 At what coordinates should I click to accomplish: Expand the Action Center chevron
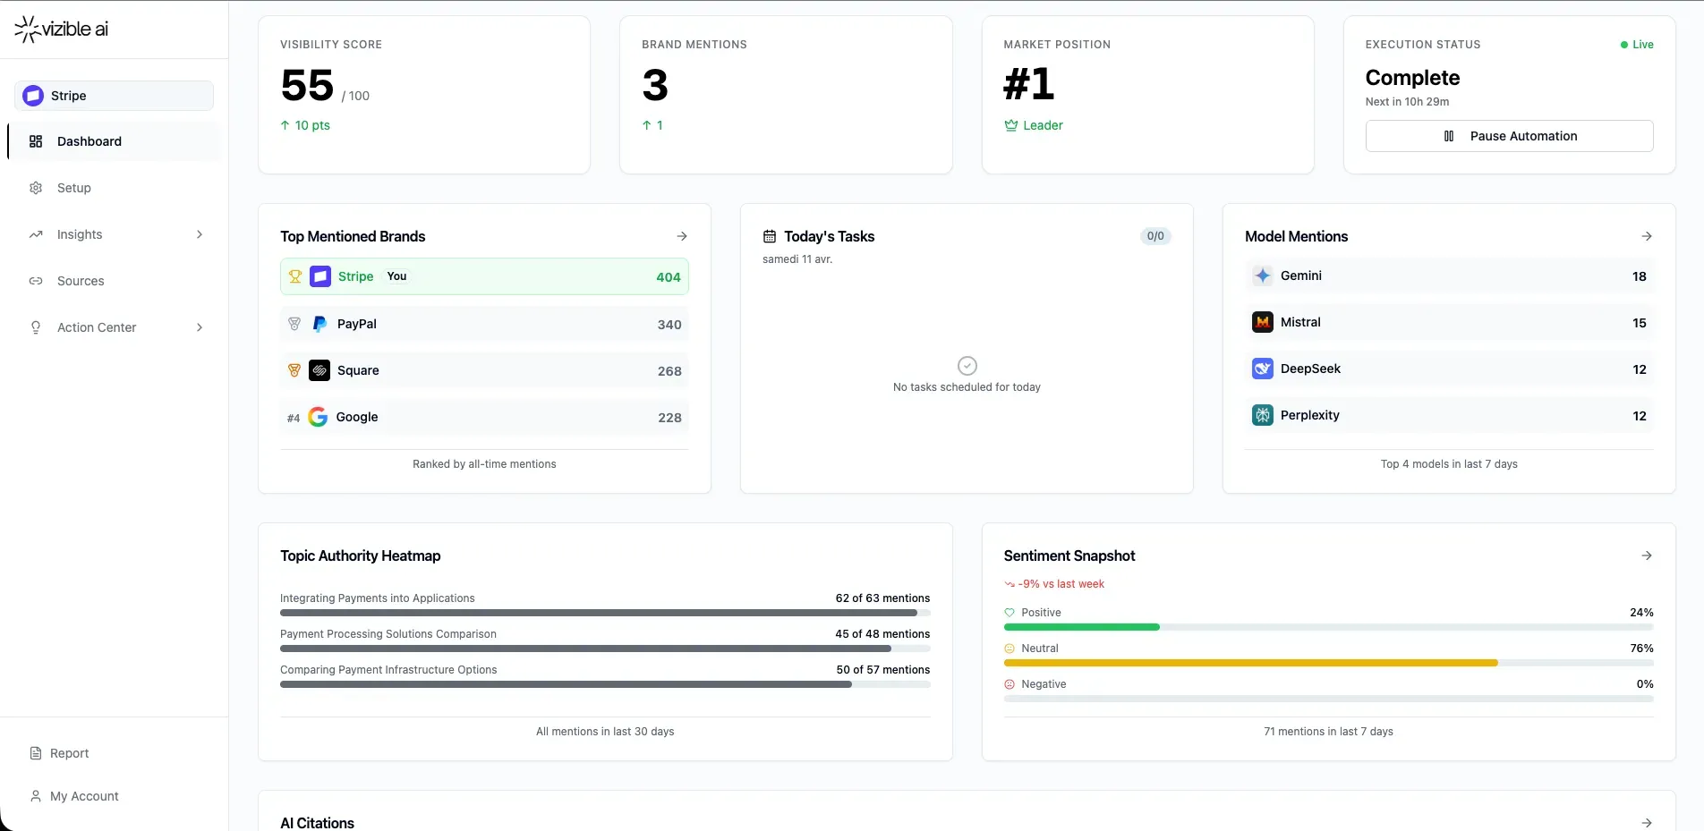200,327
